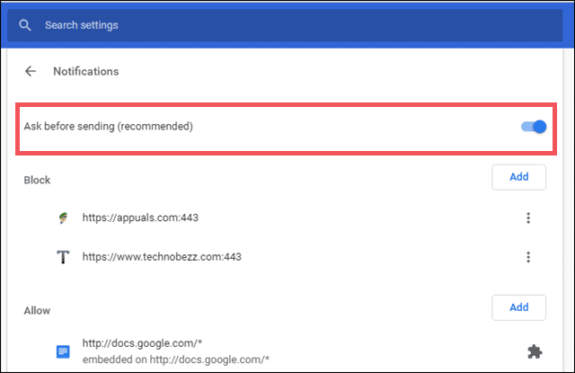Select the https://www.technobezz.com:443 entry

coord(162,257)
